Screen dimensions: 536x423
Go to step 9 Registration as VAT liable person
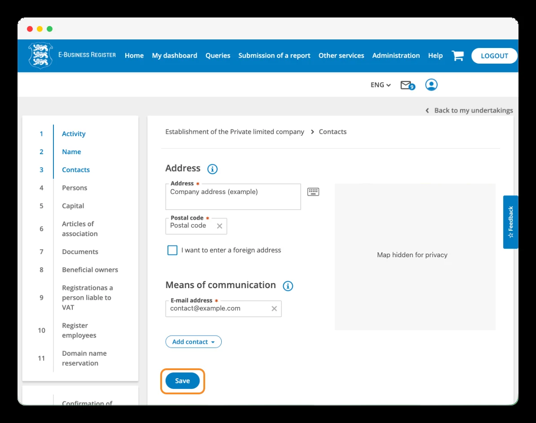click(x=87, y=298)
